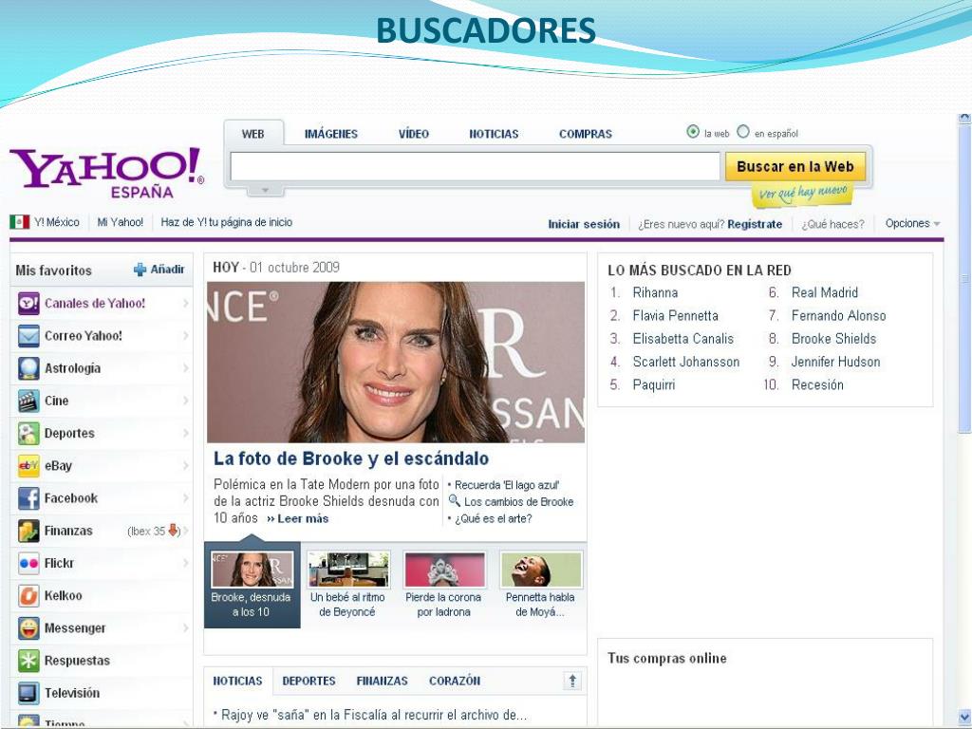972x729 pixels.
Task: Expand the Deportes row chevron
Action: tap(185, 433)
